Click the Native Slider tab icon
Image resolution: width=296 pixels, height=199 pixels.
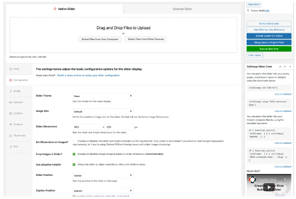pyautogui.click(x=55, y=9)
